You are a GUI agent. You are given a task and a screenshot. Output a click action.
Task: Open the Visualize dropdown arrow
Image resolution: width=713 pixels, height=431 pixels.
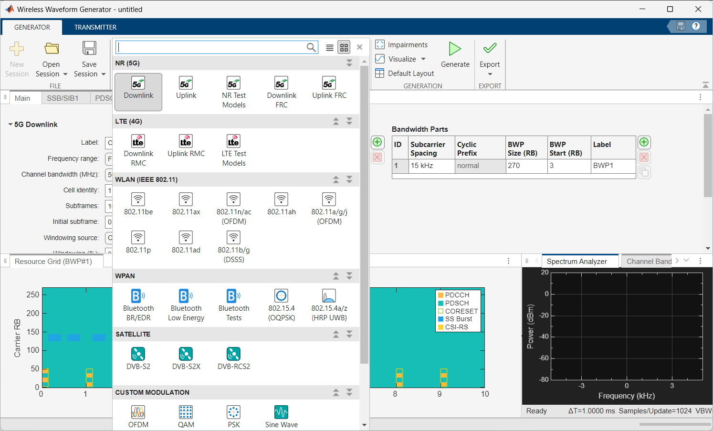(x=423, y=59)
